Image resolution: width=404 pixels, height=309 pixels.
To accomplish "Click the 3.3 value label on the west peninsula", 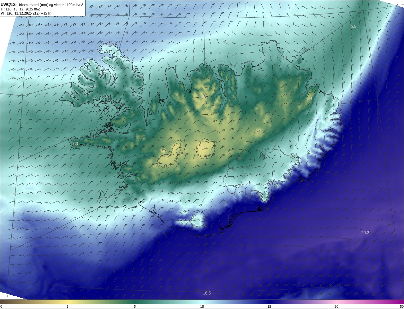I will [x=75, y=144].
